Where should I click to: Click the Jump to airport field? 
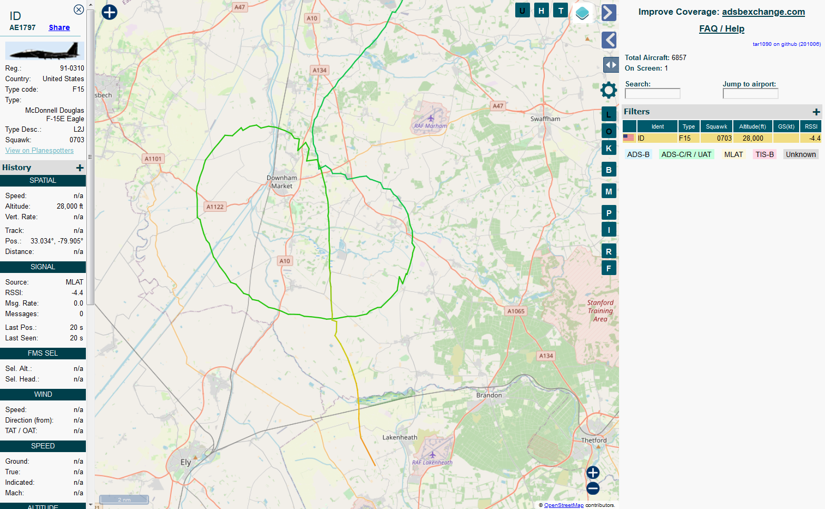[751, 93]
